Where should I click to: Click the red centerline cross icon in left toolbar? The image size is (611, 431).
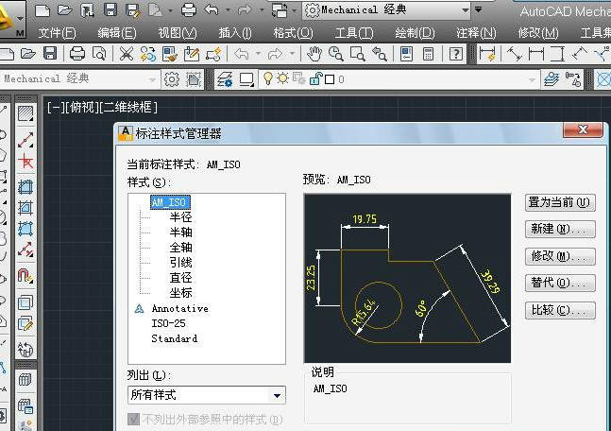coord(25,161)
